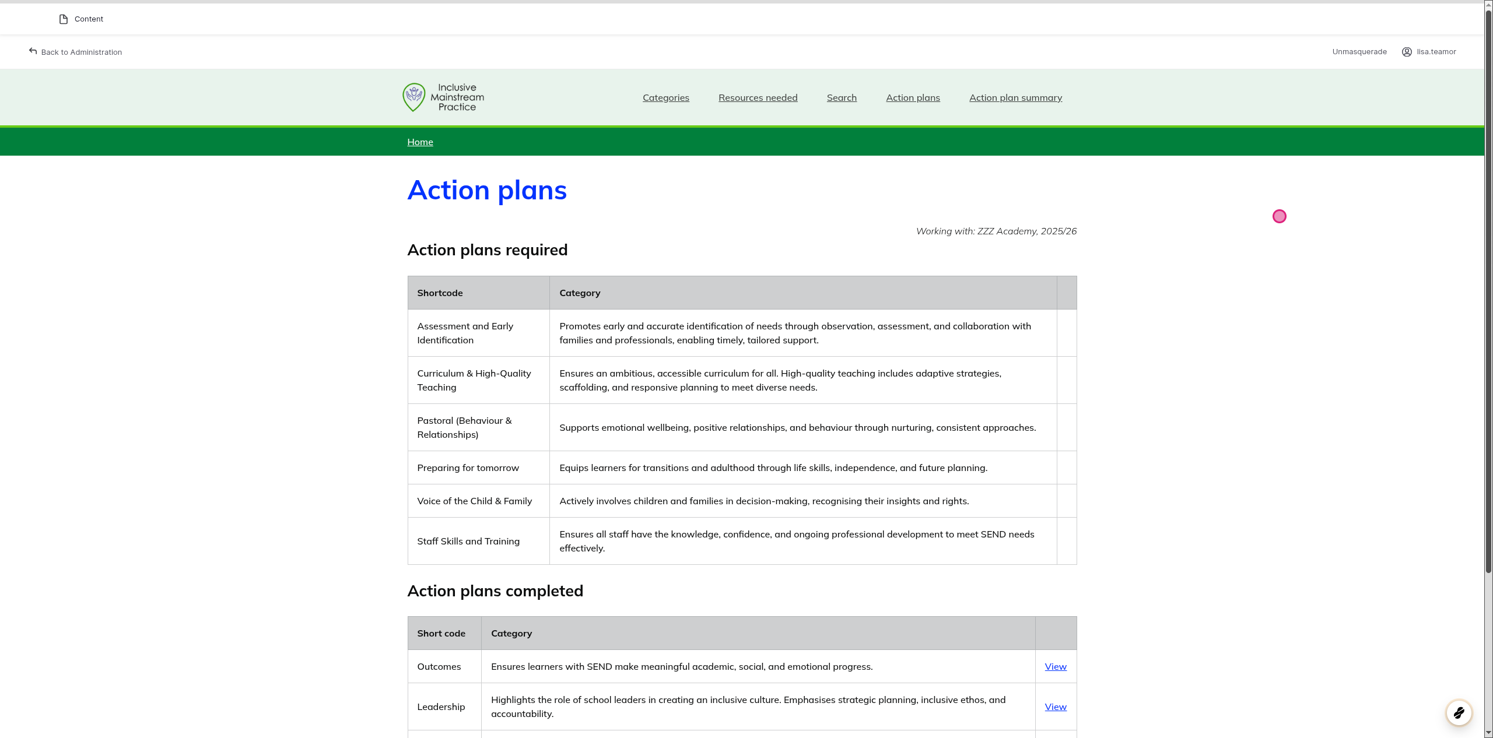Click 'Voice of the Child & Family' cell
The image size is (1493, 738).
pos(479,501)
